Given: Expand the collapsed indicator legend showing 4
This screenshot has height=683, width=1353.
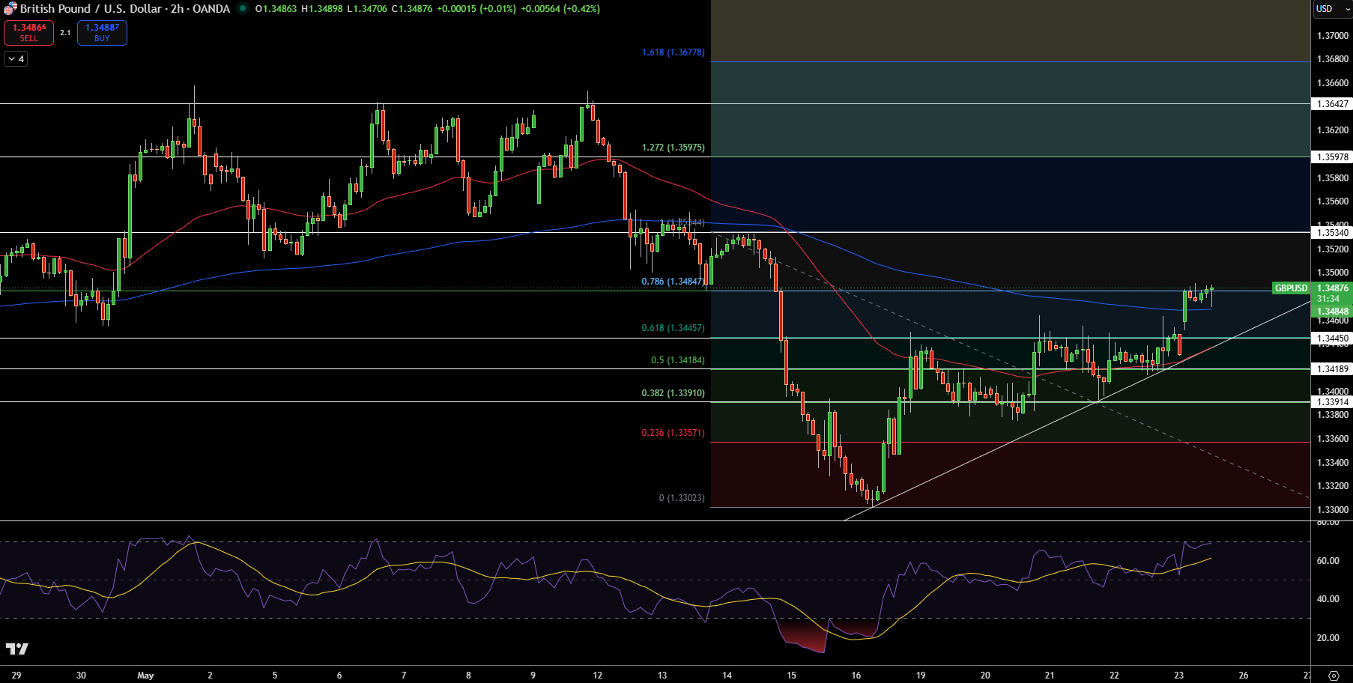Looking at the screenshot, I should 16,58.
